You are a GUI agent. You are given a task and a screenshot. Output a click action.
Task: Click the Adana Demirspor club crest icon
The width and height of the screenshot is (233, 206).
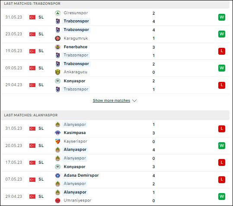(57, 175)
